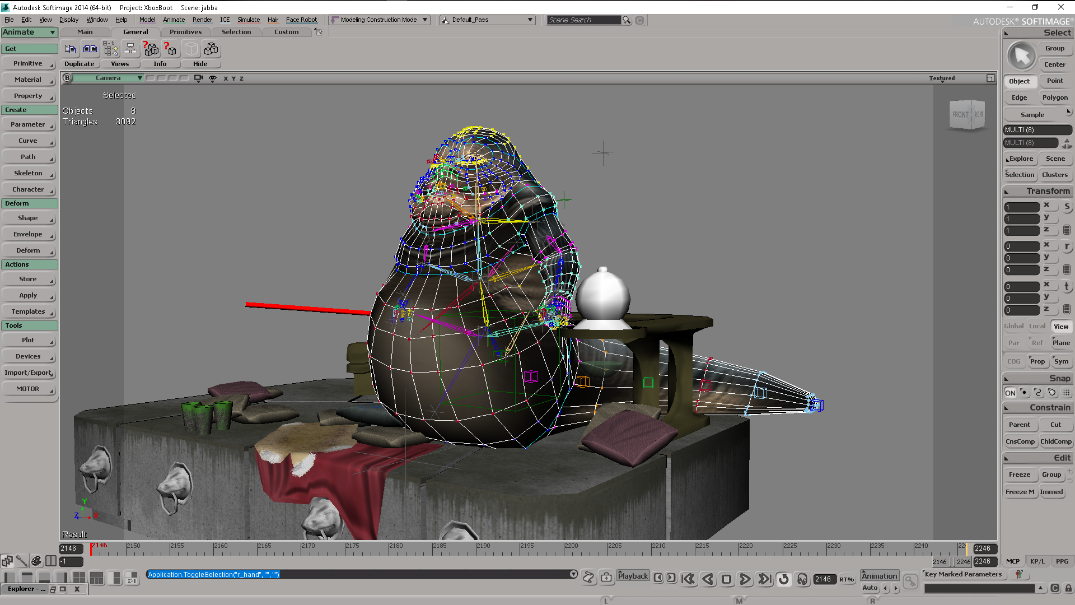Switch to View transform mode
1075x605 pixels.
point(1061,327)
